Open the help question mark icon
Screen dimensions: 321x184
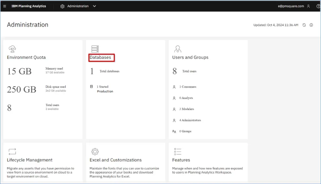[318, 6]
